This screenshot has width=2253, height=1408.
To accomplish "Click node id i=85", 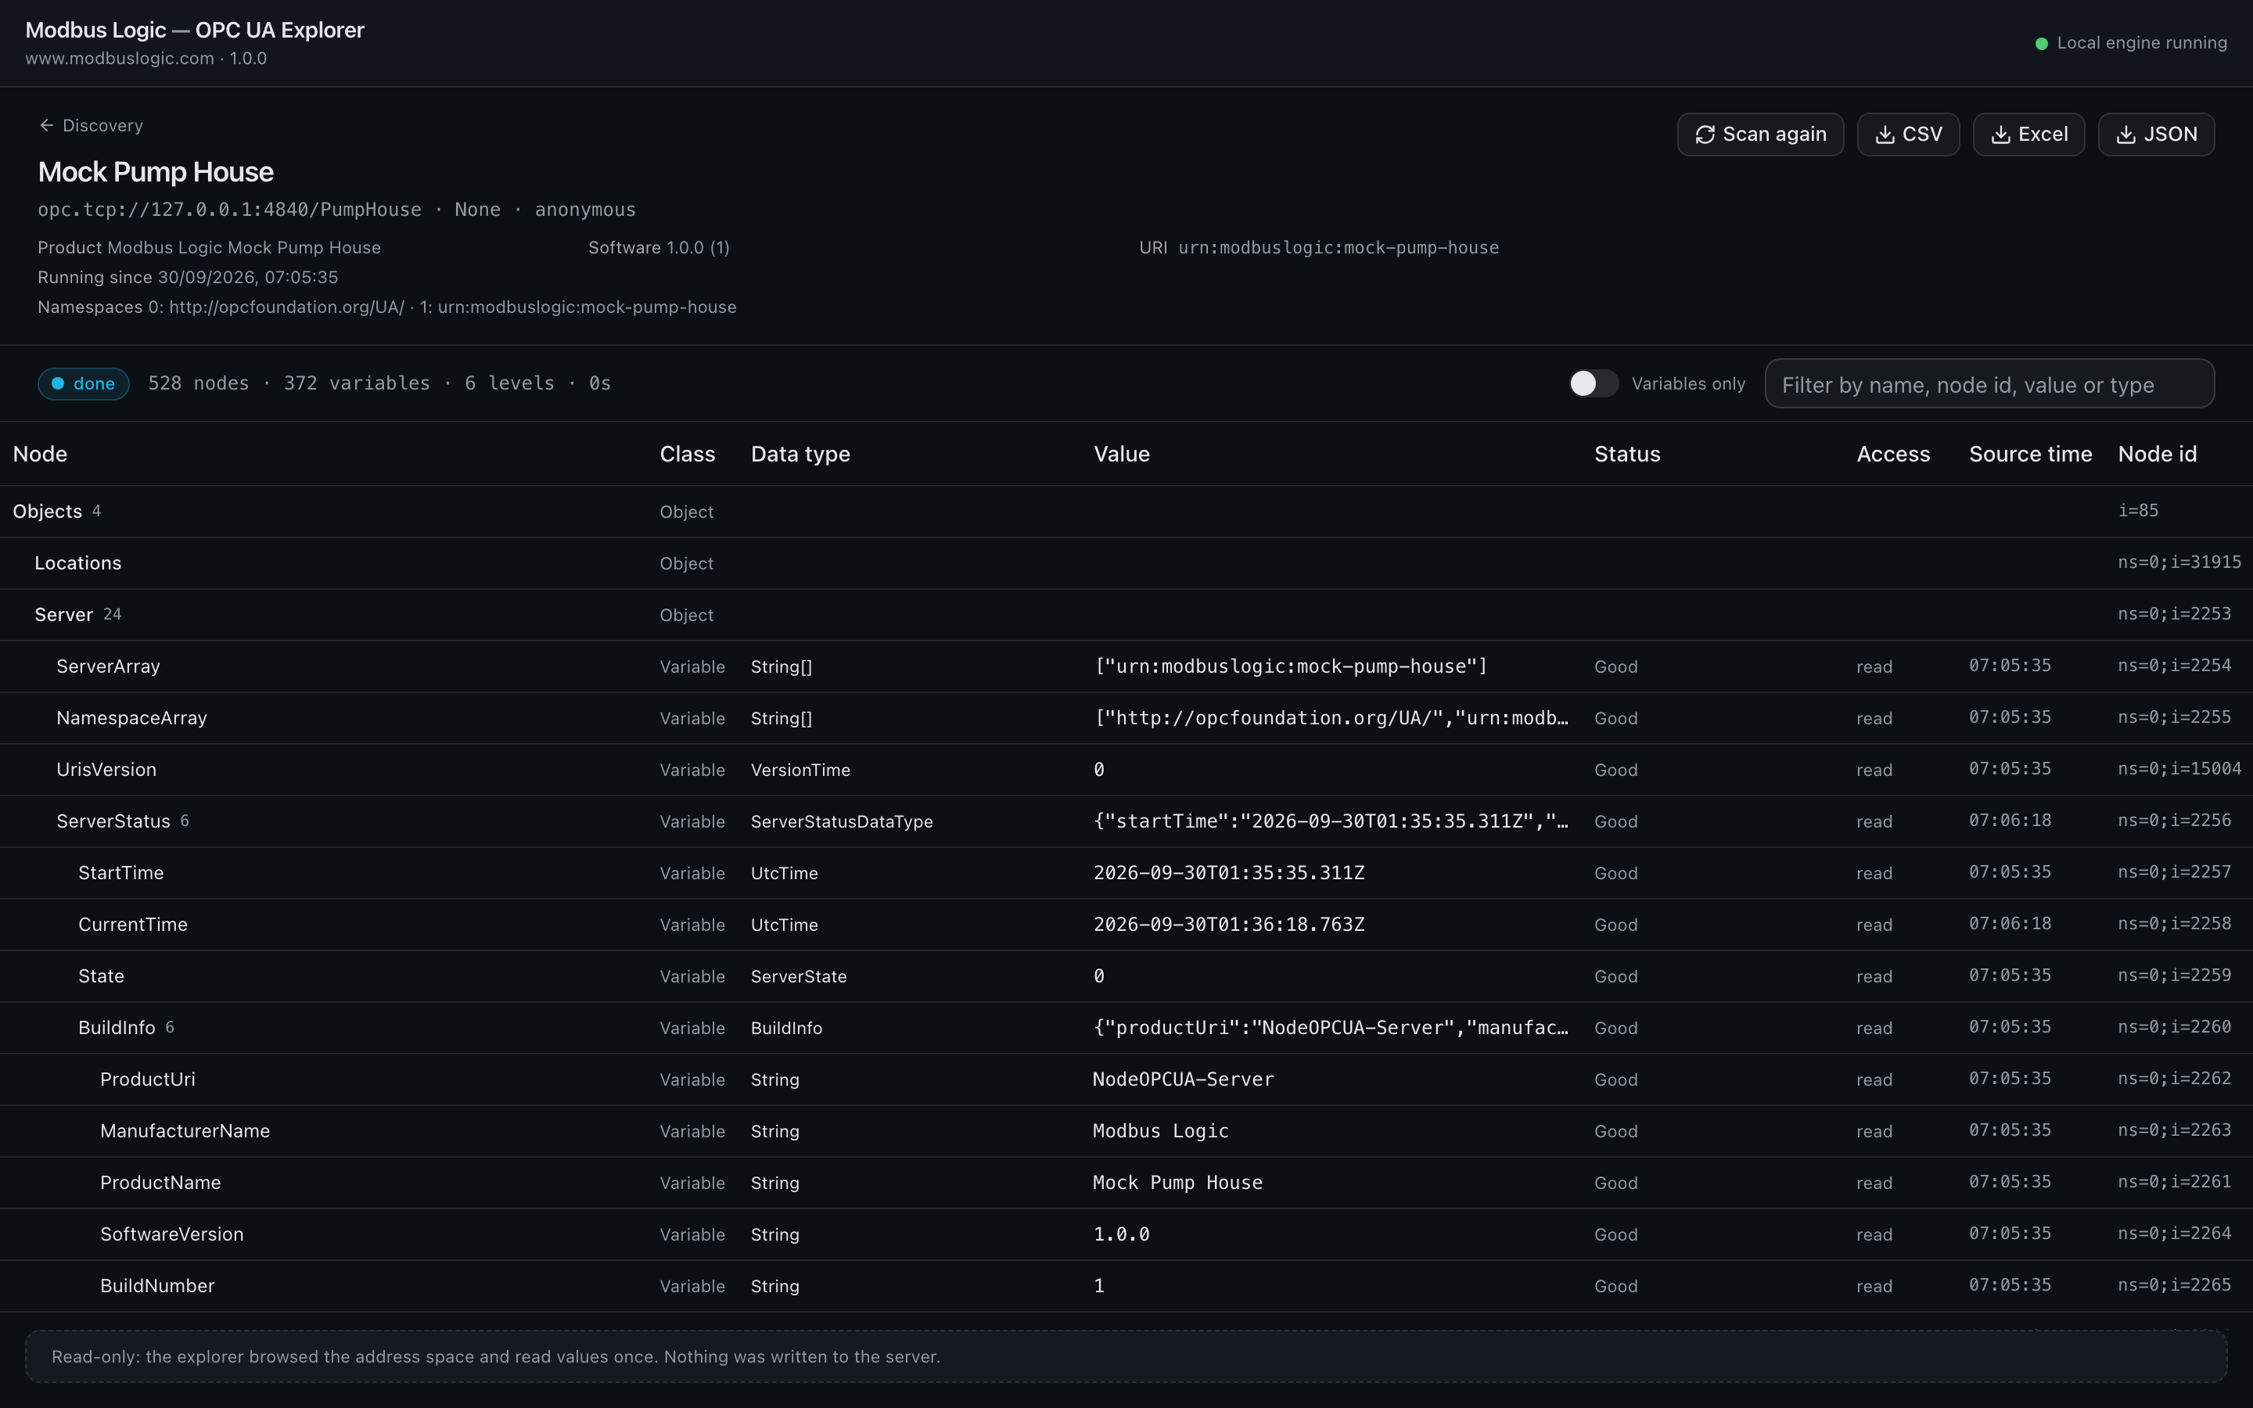I will (2137, 510).
